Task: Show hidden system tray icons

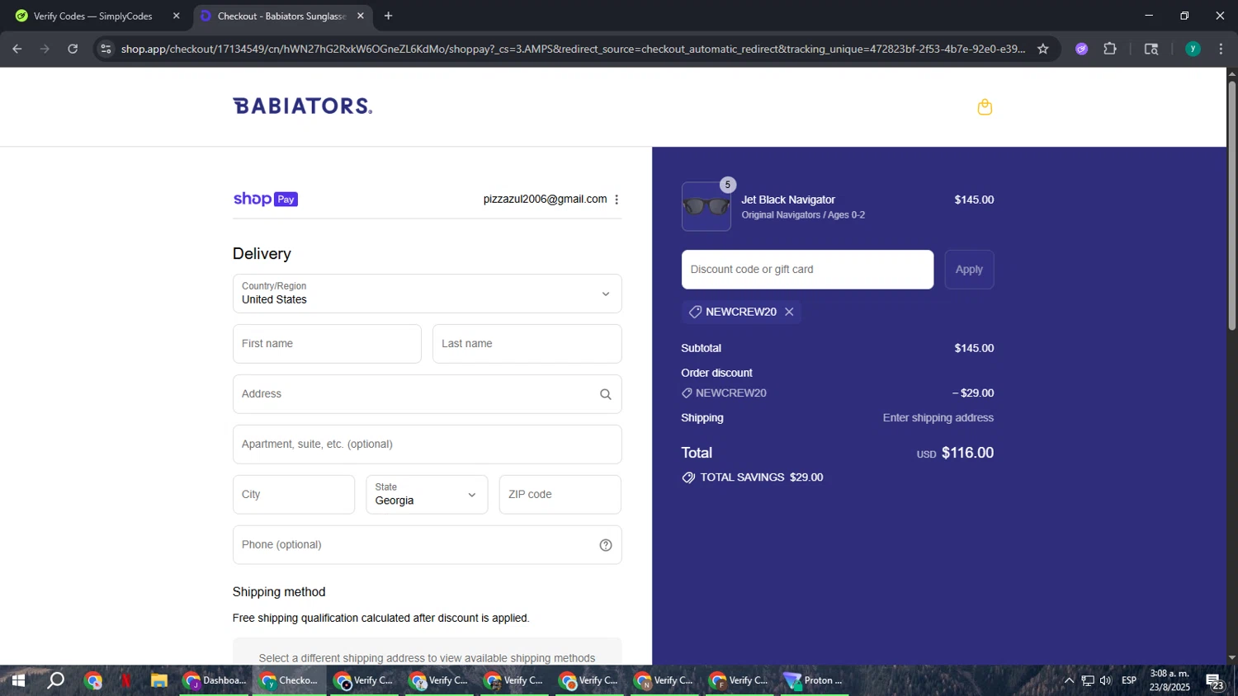Action: tap(1069, 680)
